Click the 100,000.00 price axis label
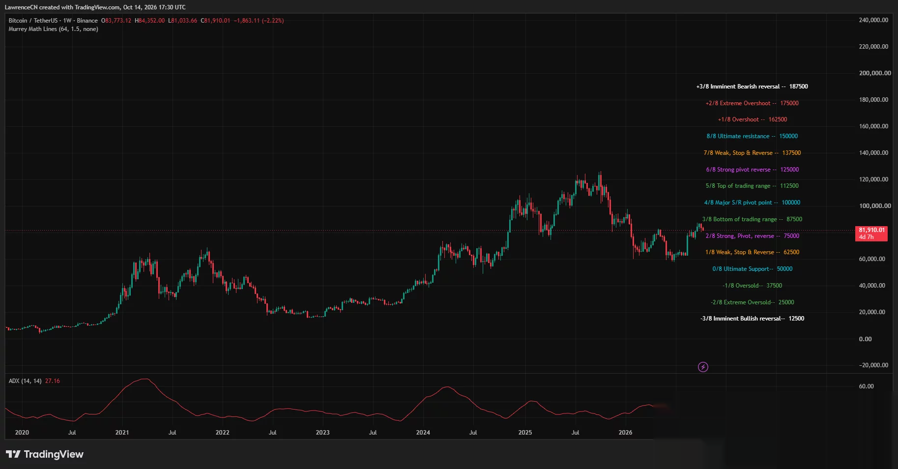The image size is (898, 469). [875, 206]
